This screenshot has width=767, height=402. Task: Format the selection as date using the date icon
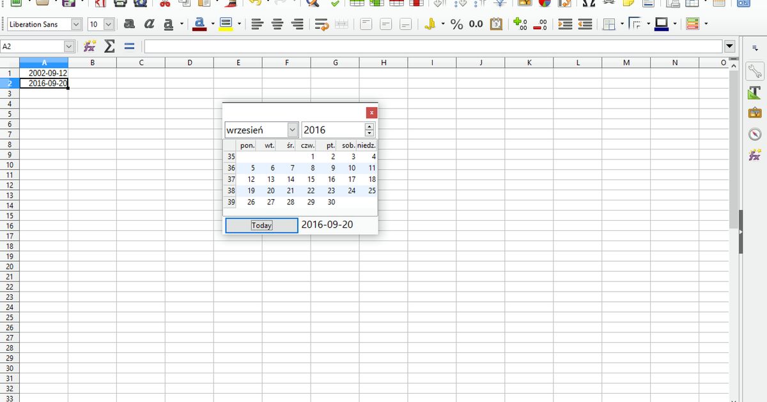(495, 24)
